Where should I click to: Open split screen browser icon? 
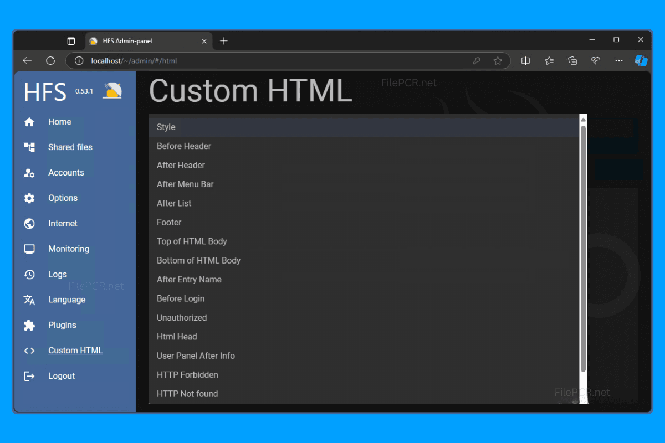(x=525, y=61)
